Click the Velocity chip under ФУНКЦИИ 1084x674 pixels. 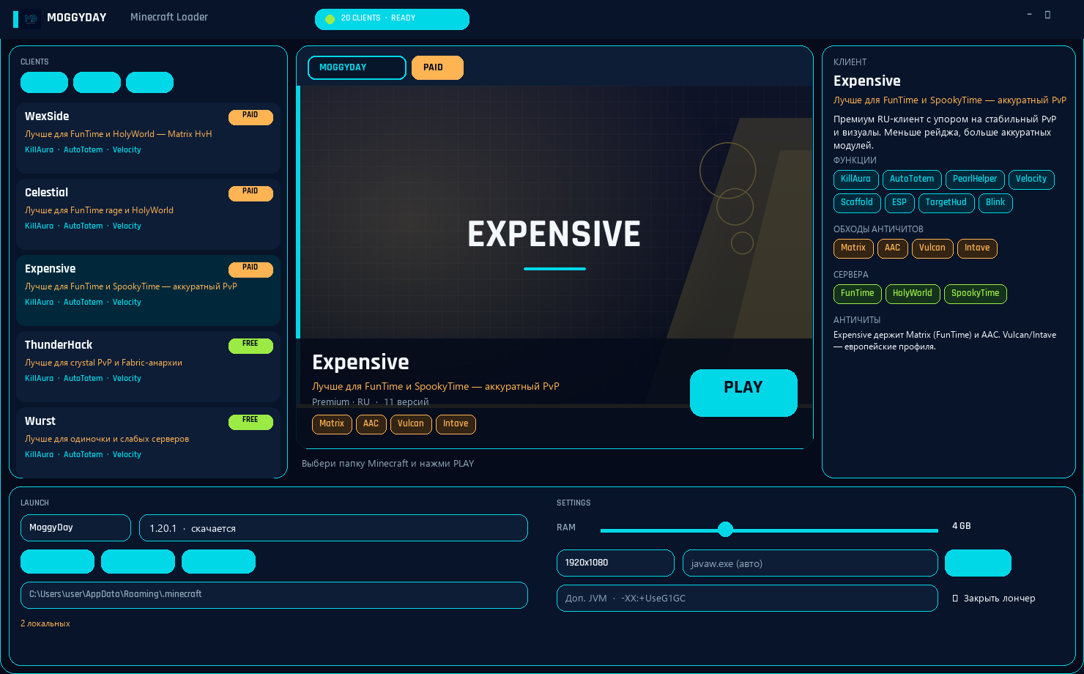[x=1031, y=179]
